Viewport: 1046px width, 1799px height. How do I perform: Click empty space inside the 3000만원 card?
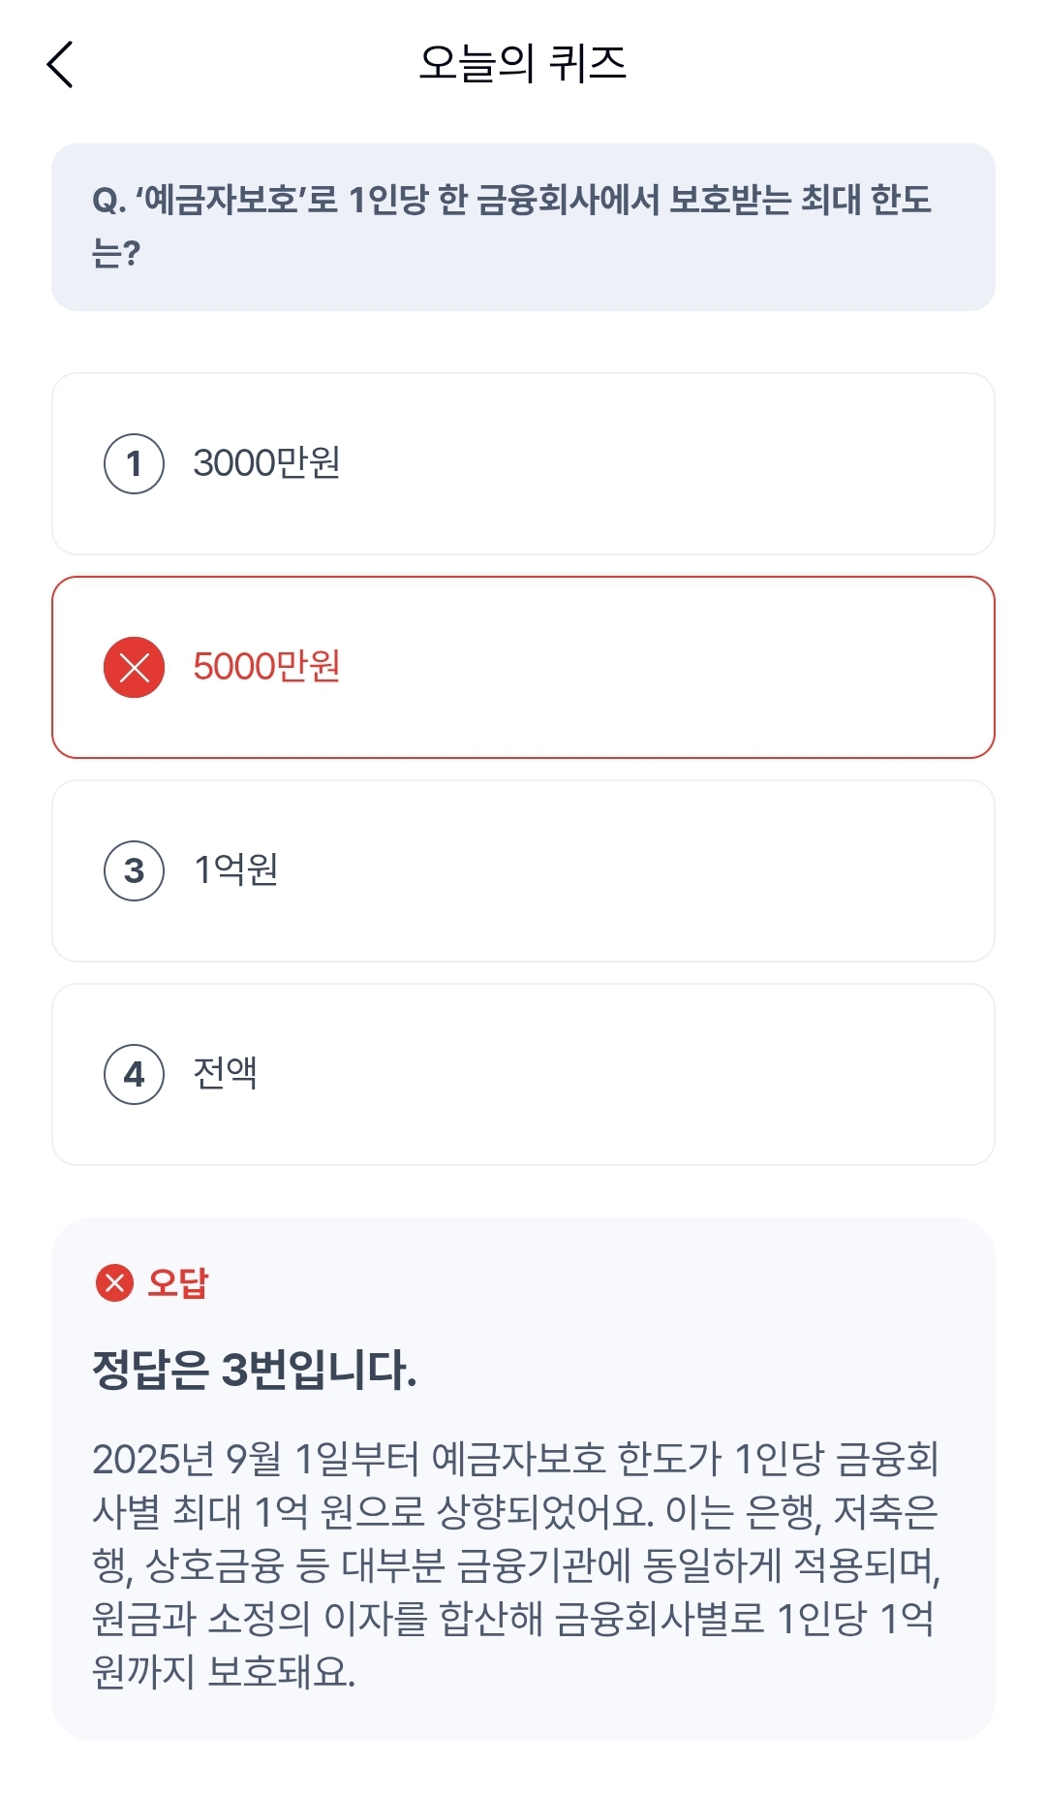coord(678,463)
